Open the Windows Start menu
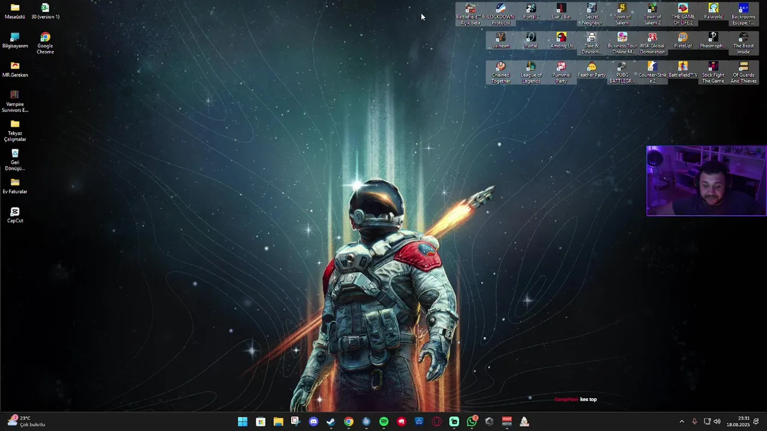The height and width of the screenshot is (431, 767). point(243,421)
